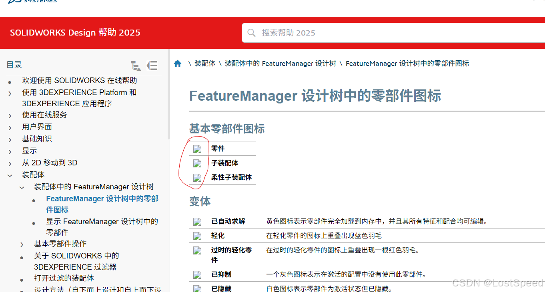Click the 柔性子装配体 table cell text
Screen dimensions: 545x292
coord(232,177)
